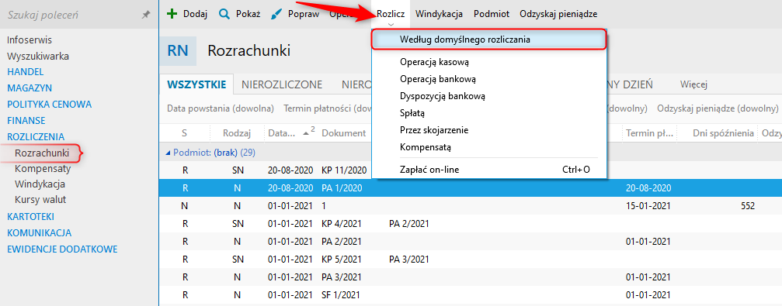Viewport: 782px width, 306px height.
Task: Pin the command search panel
Action: pyautogui.click(x=146, y=15)
